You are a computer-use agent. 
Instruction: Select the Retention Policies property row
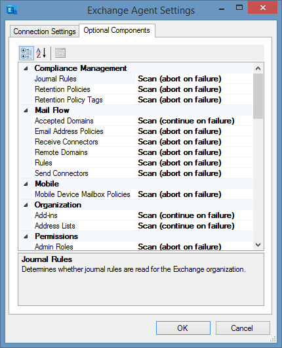(x=142, y=89)
